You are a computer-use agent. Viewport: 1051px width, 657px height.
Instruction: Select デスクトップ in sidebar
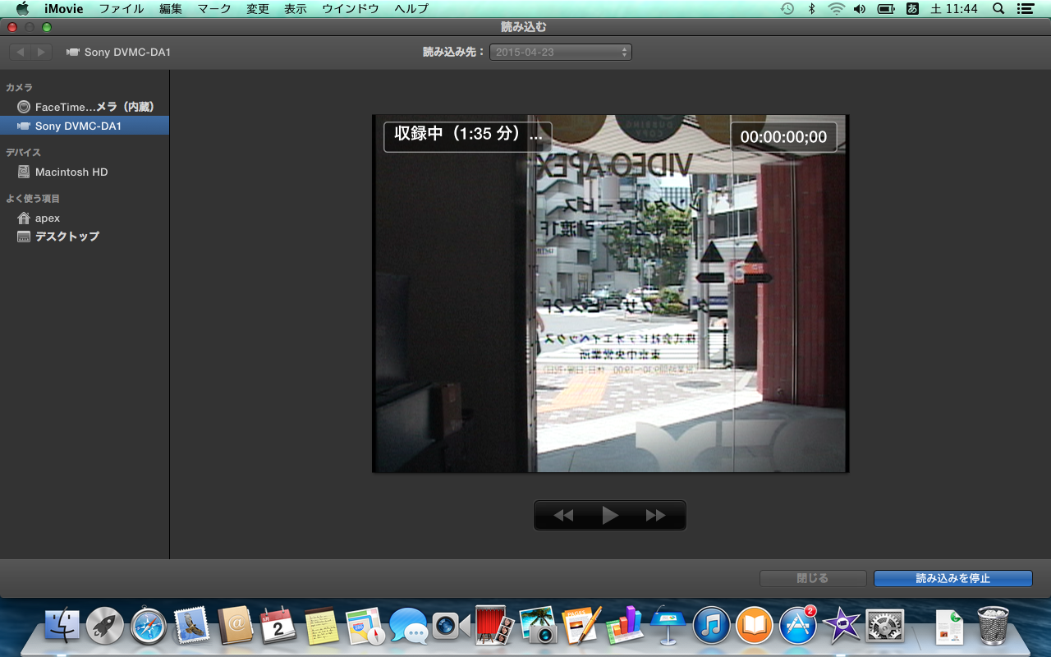click(85, 237)
